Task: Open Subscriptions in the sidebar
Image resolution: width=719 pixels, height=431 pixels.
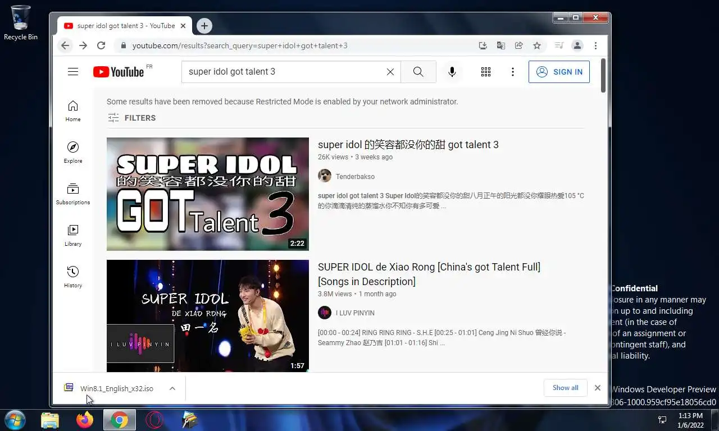Action: click(73, 194)
